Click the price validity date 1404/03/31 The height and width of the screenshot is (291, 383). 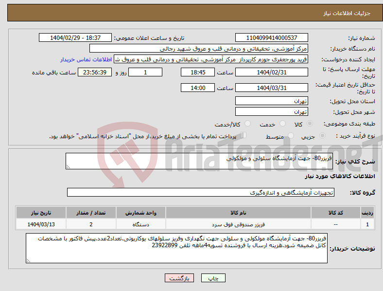click(x=271, y=88)
